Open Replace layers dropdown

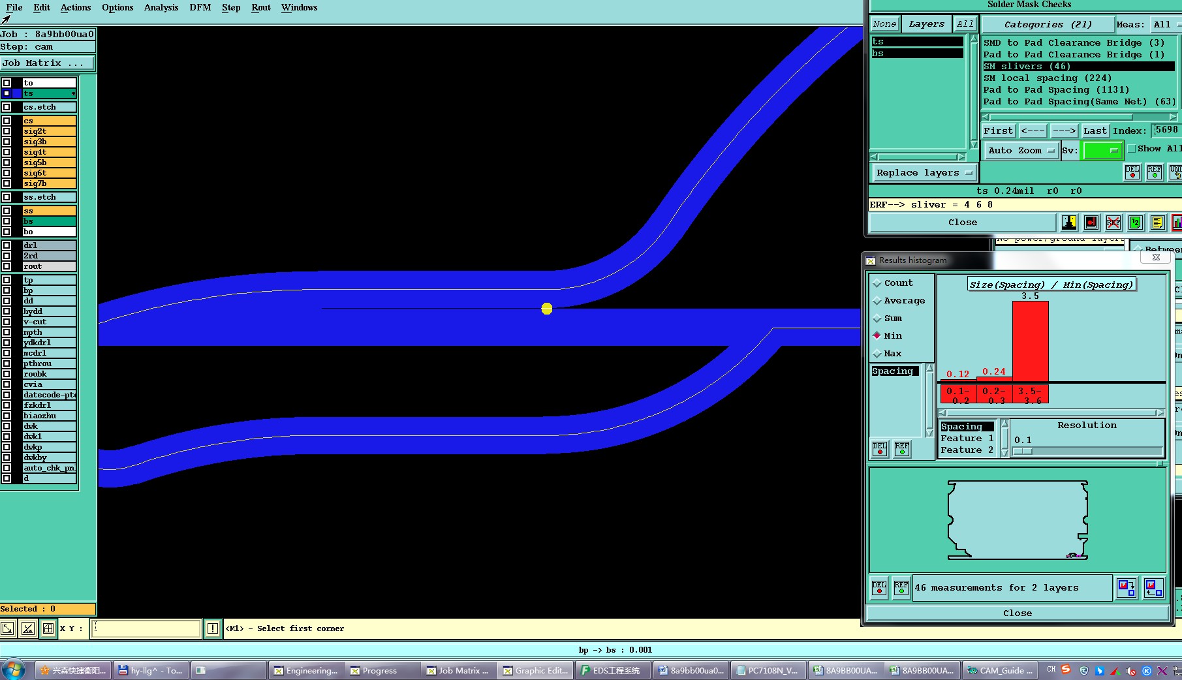click(924, 172)
